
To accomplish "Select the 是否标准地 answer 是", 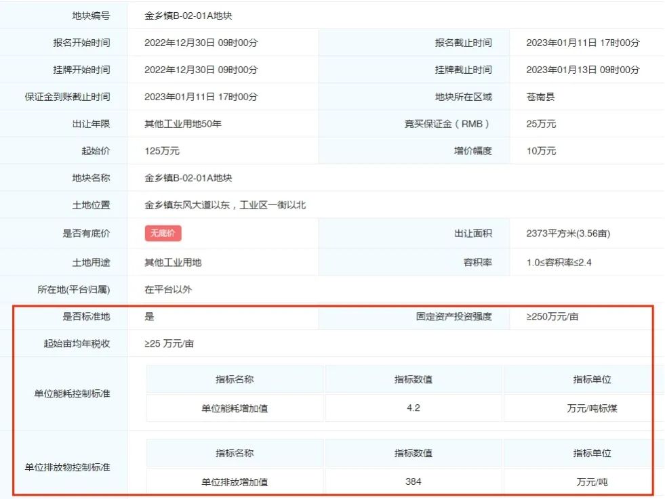I will tap(146, 316).
